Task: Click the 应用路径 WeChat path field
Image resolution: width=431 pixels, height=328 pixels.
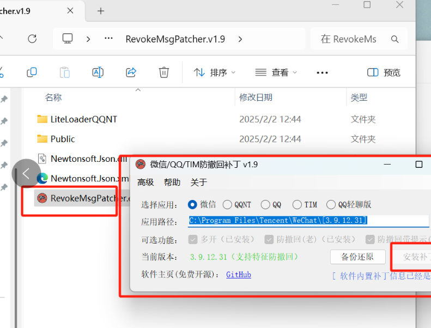Action: click(x=308, y=221)
